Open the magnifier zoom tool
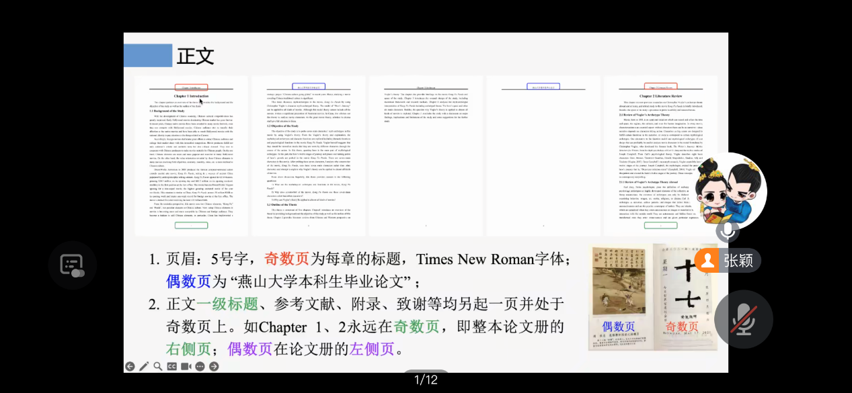This screenshot has height=393, width=852. pos(158,366)
